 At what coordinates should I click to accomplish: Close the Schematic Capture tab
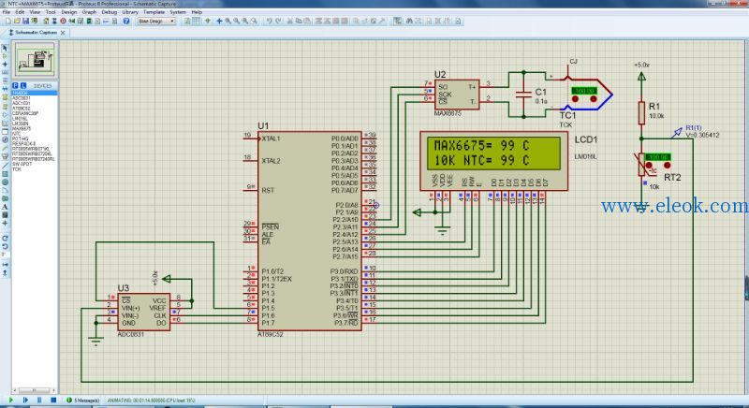63,33
